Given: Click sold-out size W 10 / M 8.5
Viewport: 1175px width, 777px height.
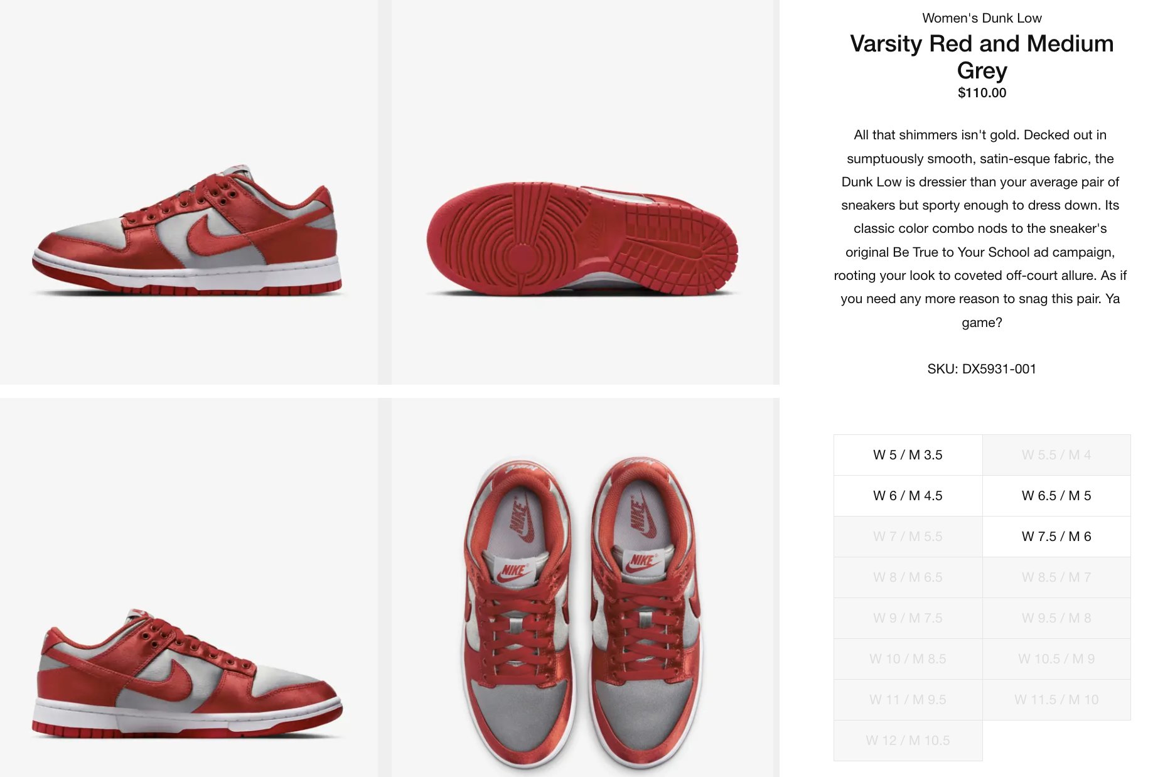Looking at the screenshot, I should (908, 659).
